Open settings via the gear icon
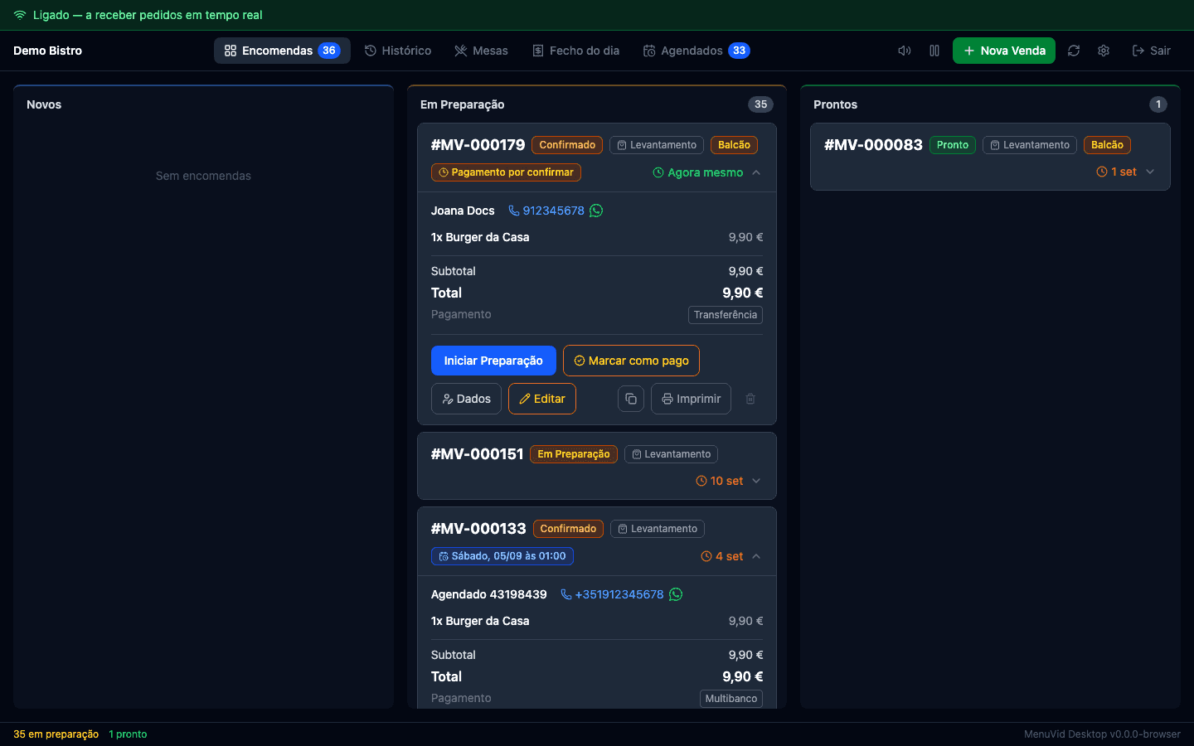This screenshot has height=746, width=1194. tap(1104, 51)
